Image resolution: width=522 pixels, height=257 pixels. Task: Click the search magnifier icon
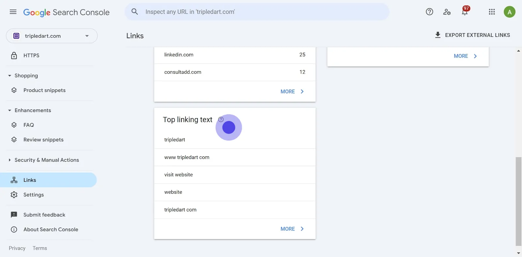tap(135, 12)
